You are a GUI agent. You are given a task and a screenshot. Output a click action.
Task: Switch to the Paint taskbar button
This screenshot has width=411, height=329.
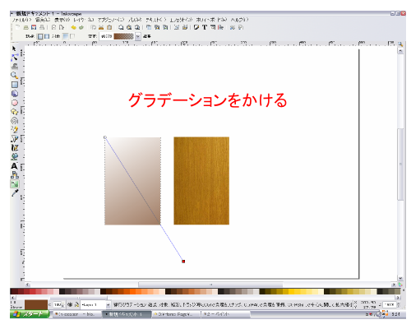pos(225,314)
